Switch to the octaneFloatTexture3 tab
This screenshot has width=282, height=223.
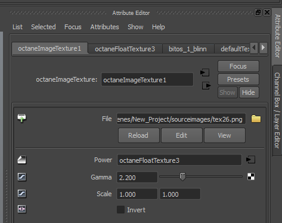125,49
